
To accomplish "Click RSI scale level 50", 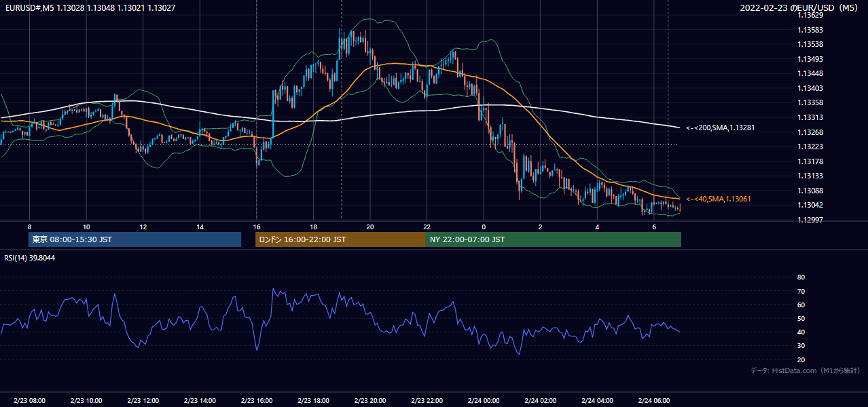I will point(801,318).
